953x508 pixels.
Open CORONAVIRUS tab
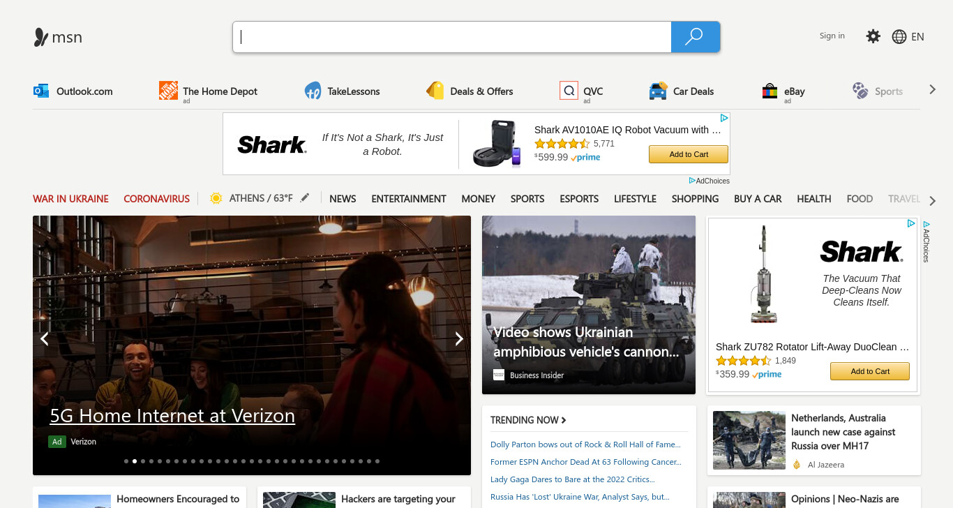pos(156,199)
